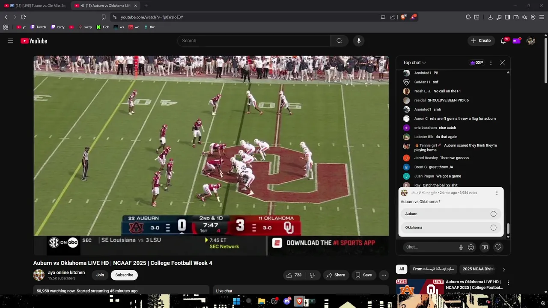The width and height of the screenshot is (548, 308).
Task: Open the more actions ellipsis under the video
Action: click(x=384, y=275)
